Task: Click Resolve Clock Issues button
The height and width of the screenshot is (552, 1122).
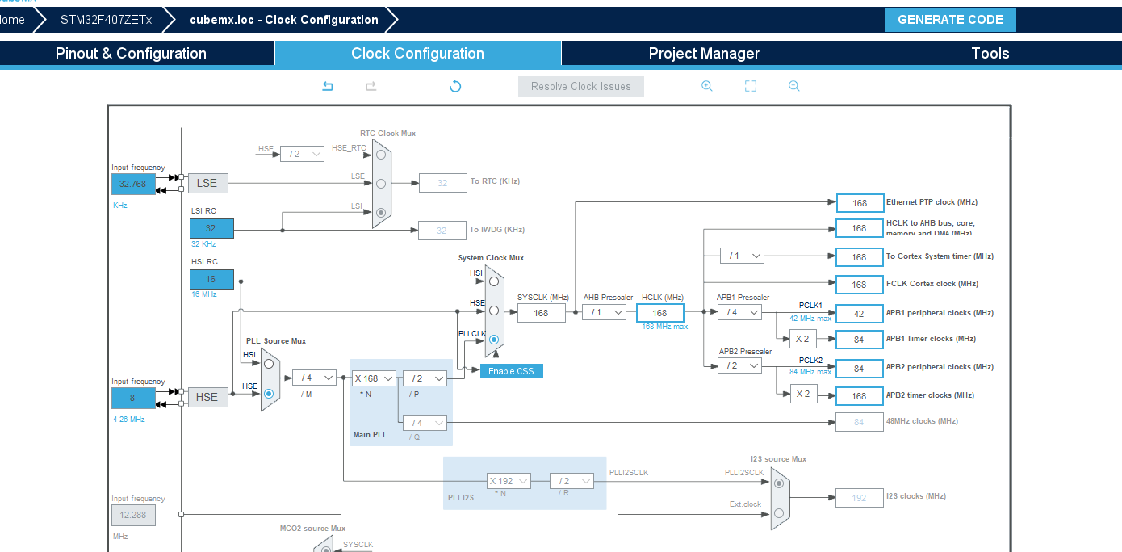Action: (581, 86)
